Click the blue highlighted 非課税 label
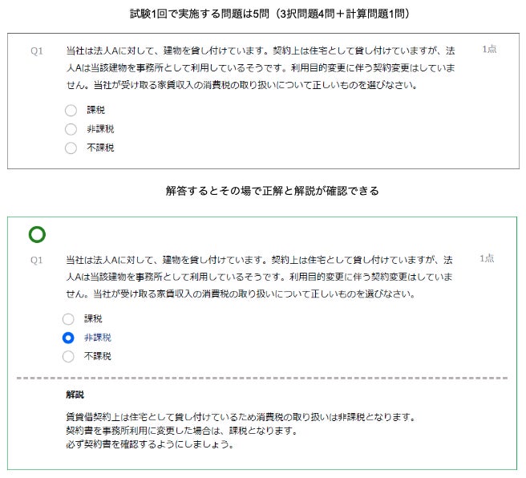Image resolution: width=526 pixels, height=478 pixels. click(x=98, y=338)
